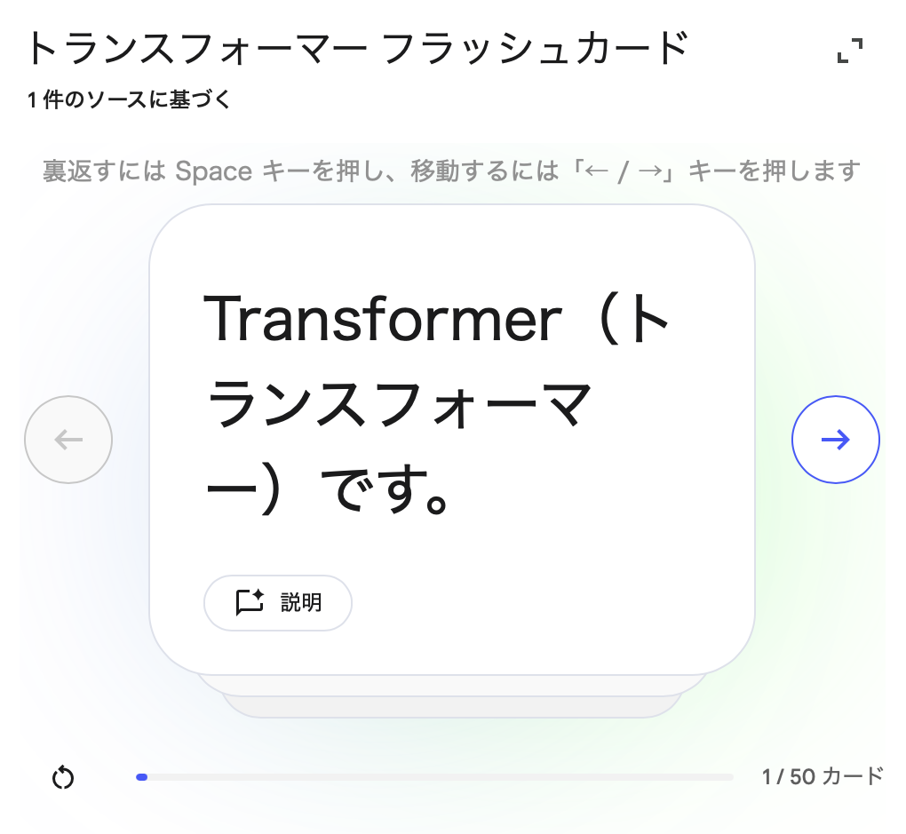Restart the flashcard deck with the reset icon
Viewport: 906px width, 834px height.
[x=63, y=778]
